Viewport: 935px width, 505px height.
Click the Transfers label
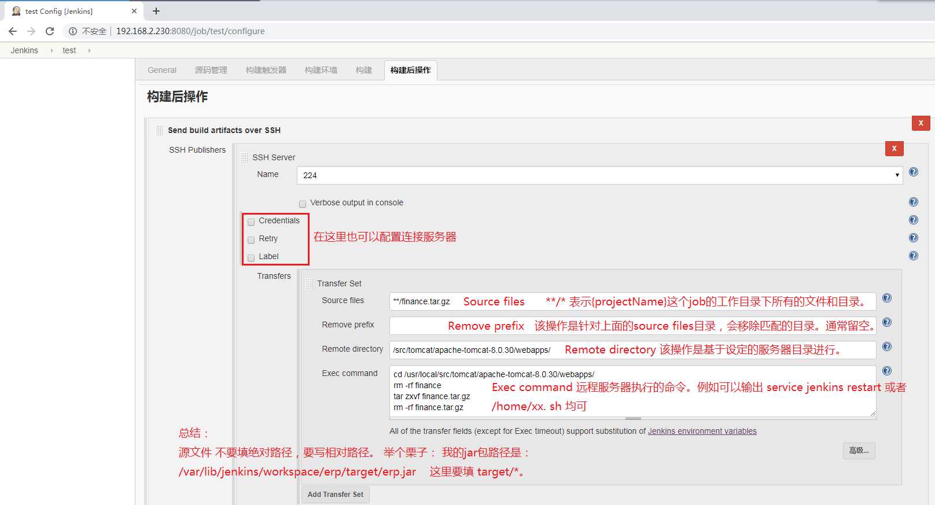(274, 276)
